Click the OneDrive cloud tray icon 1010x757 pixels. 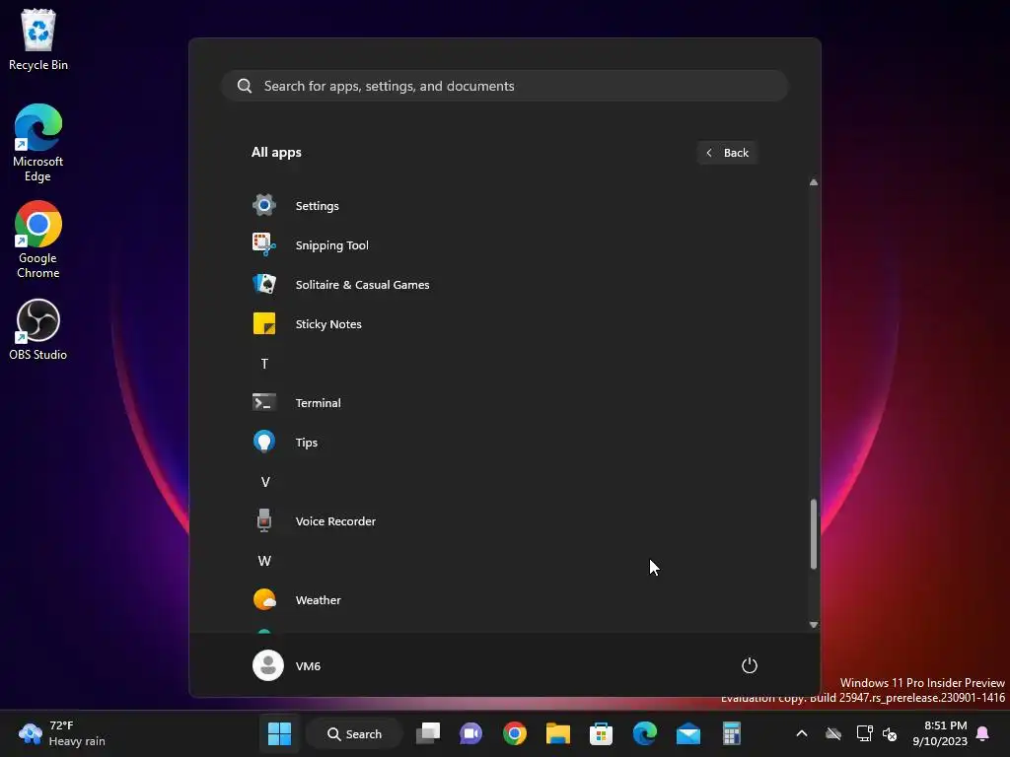pos(833,733)
